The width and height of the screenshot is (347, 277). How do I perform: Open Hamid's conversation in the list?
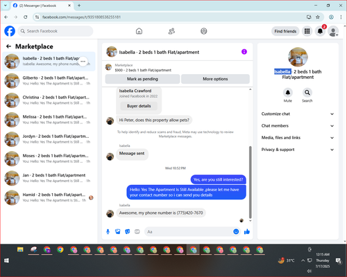(x=49, y=197)
